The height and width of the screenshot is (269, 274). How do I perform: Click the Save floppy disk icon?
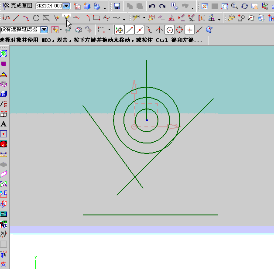click(117, 6)
